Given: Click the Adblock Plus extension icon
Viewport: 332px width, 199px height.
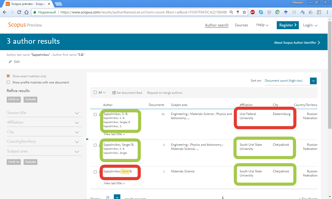Looking at the screenshot, I should (252, 12).
